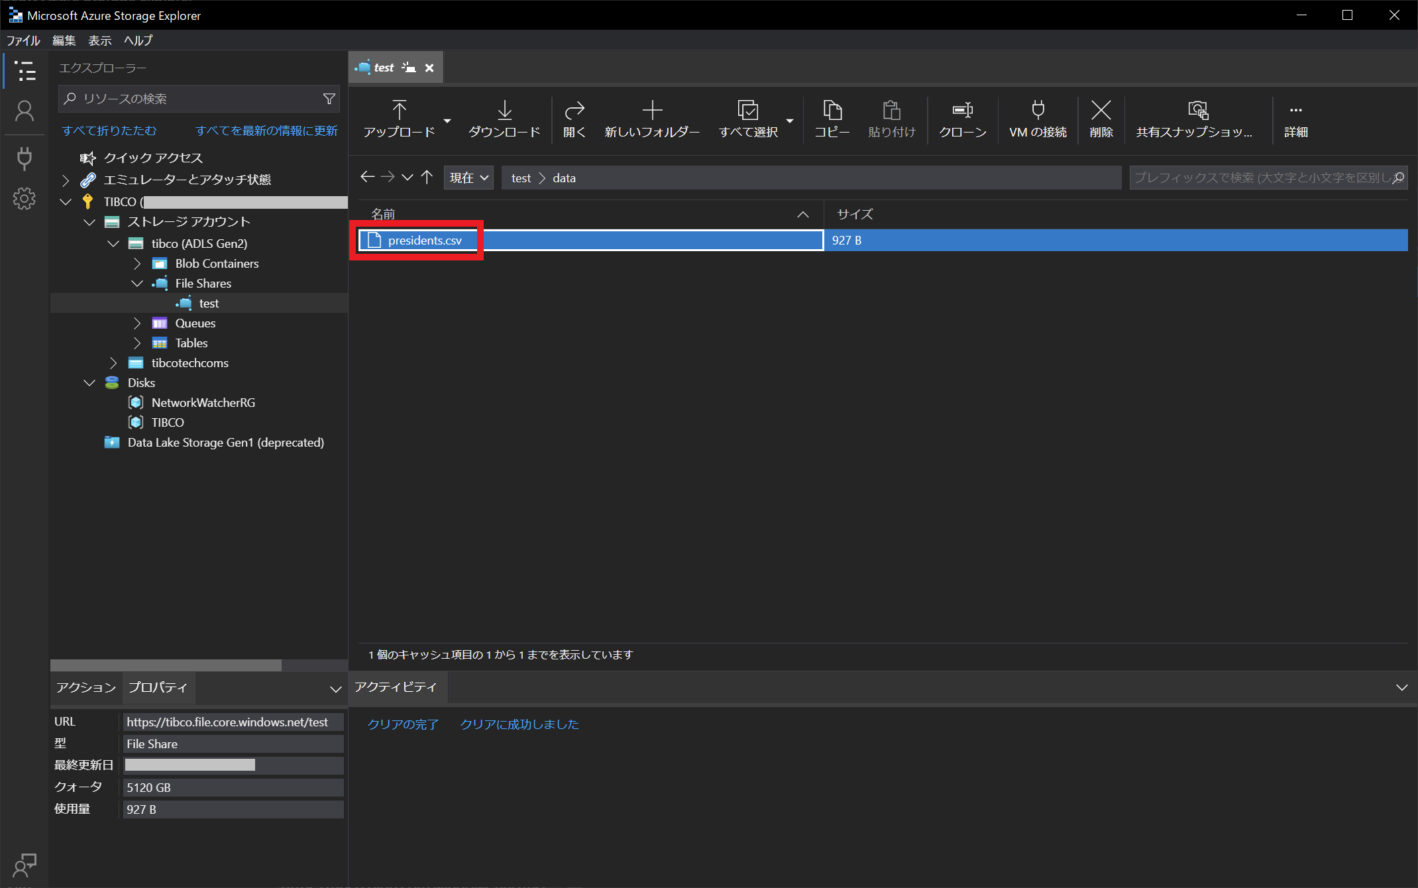Click the Copy (コピー) toolbar button

[832, 119]
